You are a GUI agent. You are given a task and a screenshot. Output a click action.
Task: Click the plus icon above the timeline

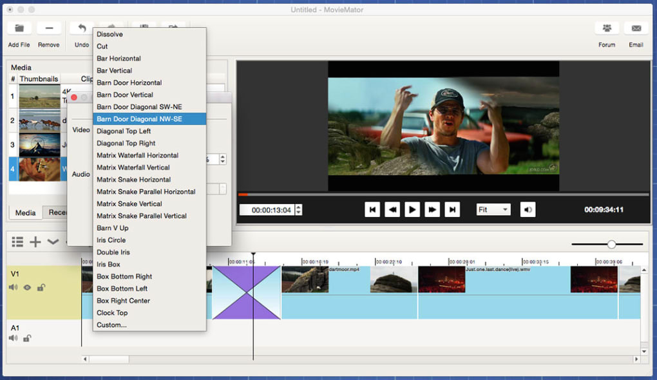35,242
